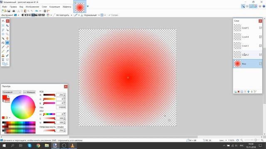Expand image list arrow beside thumbnail
This screenshot has height=149, width=266.
(x=88, y=6)
